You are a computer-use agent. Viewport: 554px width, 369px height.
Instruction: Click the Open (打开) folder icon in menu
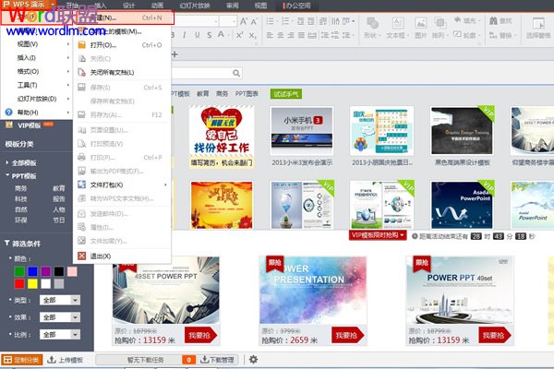tap(81, 45)
